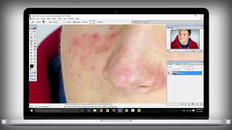Image resolution: width=232 pixels, height=130 pixels.
Task: Toggle lock transparent pixels in Layers panel
Action: tap(173, 70)
